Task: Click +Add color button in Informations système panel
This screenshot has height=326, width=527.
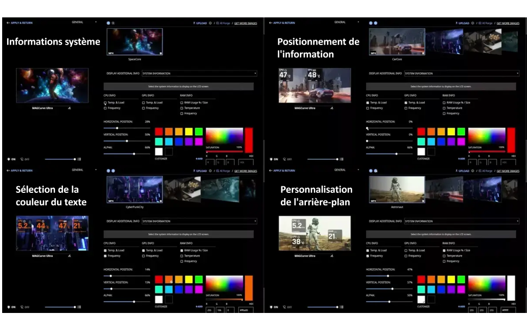Action: point(199,159)
